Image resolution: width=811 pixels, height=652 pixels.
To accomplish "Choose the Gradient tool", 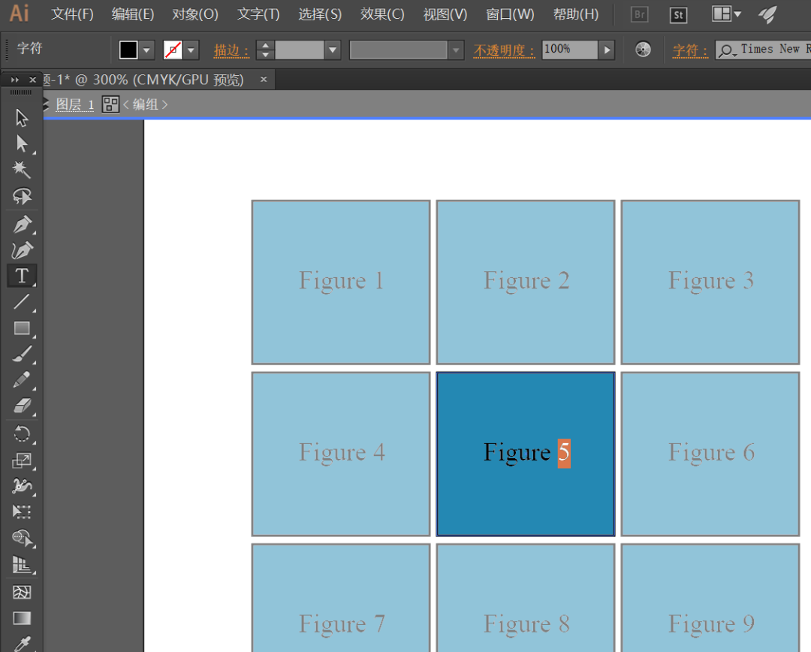I will click(x=22, y=618).
